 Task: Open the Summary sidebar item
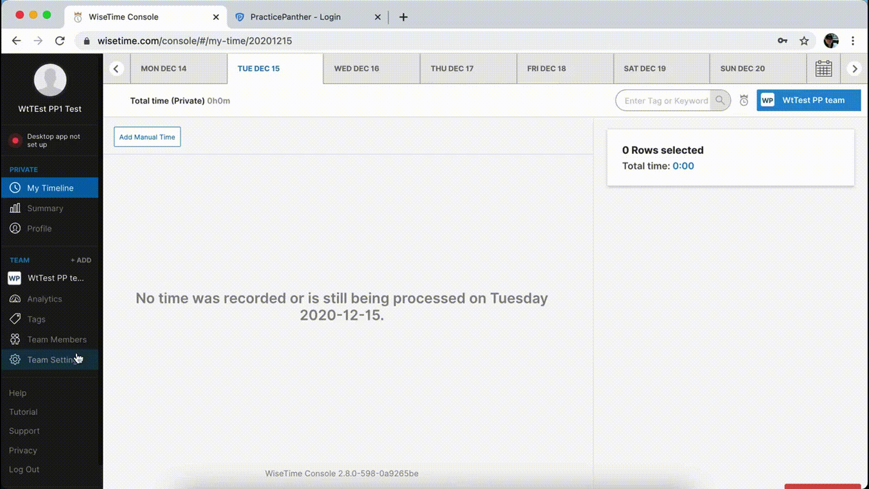pos(49,208)
